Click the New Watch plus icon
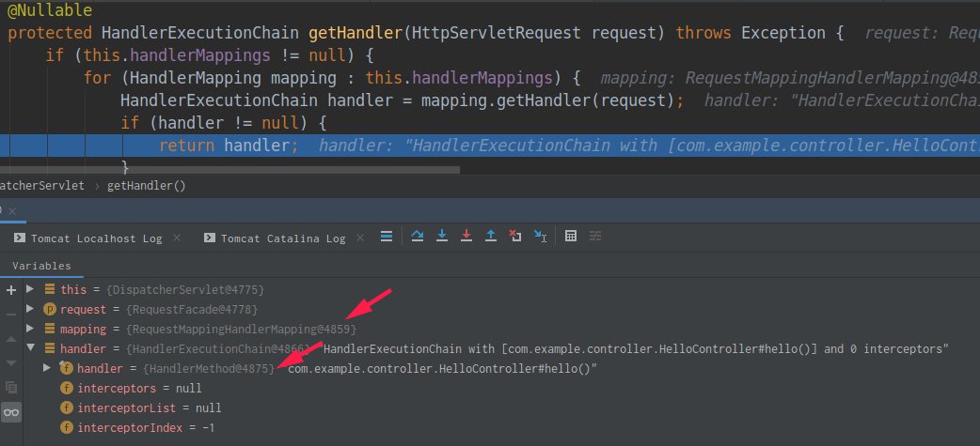980x446 pixels. (x=11, y=290)
